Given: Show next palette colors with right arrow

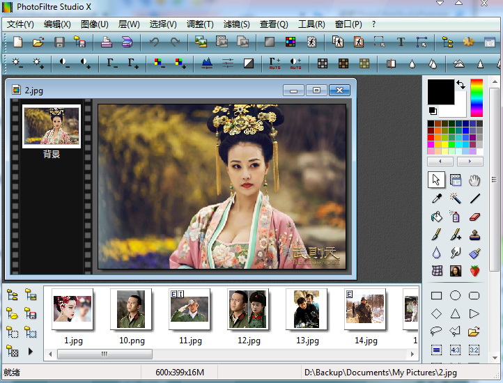Looking at the screenshot, I should tap(470, 162).
